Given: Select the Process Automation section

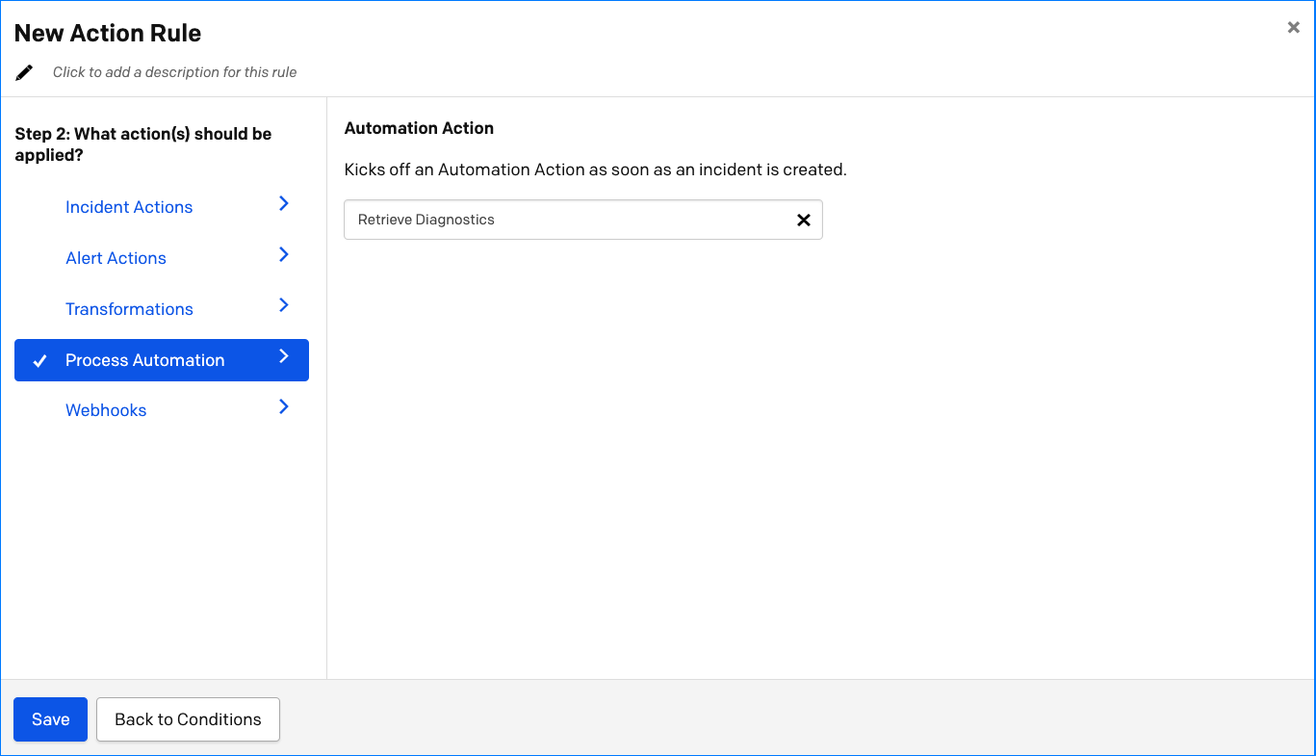Looking at the screenshot, I should (162, 360).
